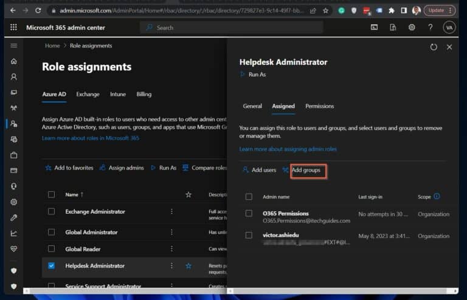Open more options for Global Reader
467x300 pixels.
[171, 248]
